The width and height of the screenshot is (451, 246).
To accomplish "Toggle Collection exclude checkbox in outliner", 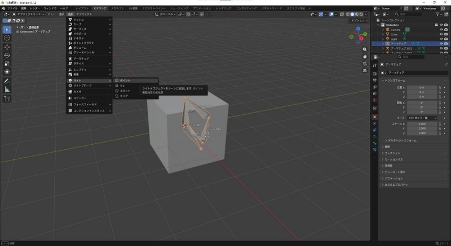I will coord(436,25).
